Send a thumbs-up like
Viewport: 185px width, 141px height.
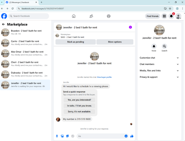(x=132, y=136)
